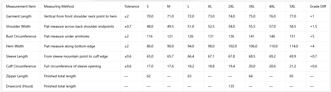
Task: Select the Bust Circumference row label
Action: tap(21, 36)
